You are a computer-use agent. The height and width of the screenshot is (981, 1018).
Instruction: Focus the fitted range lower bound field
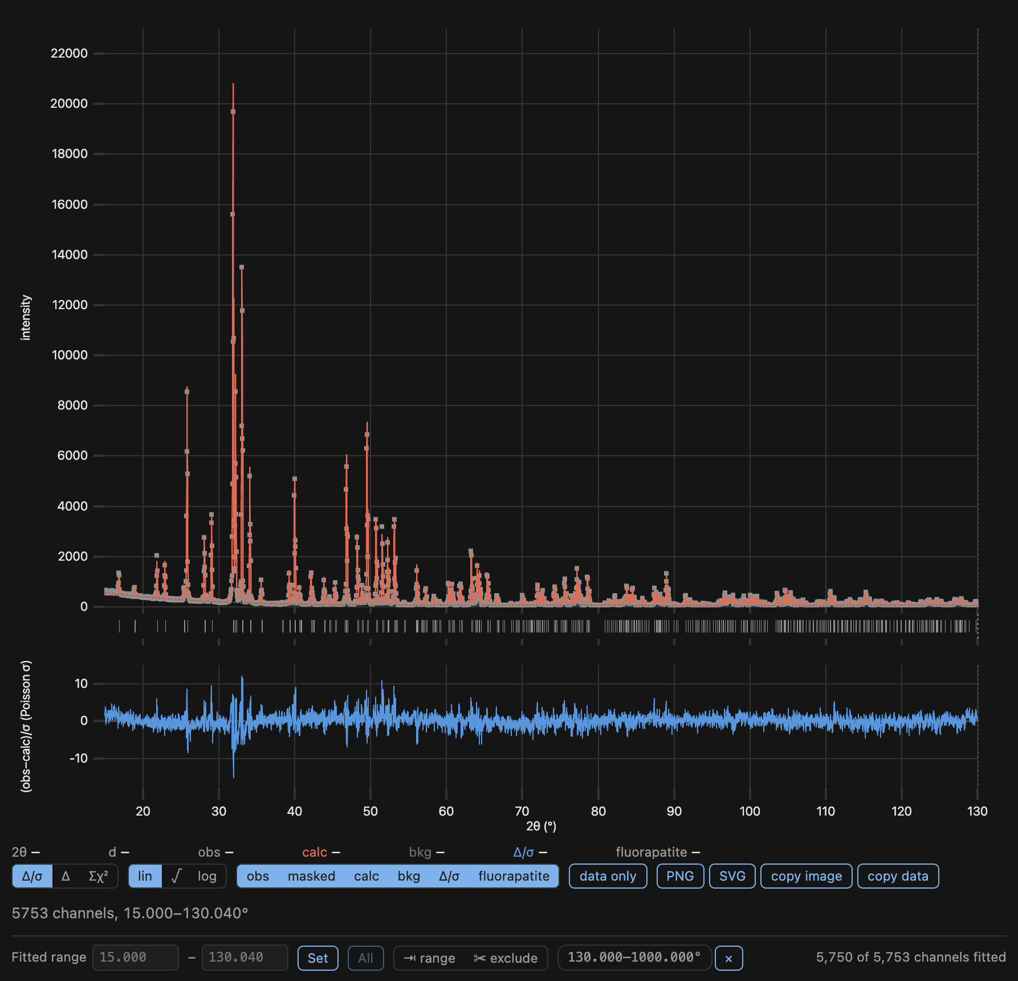pos(136,958)
